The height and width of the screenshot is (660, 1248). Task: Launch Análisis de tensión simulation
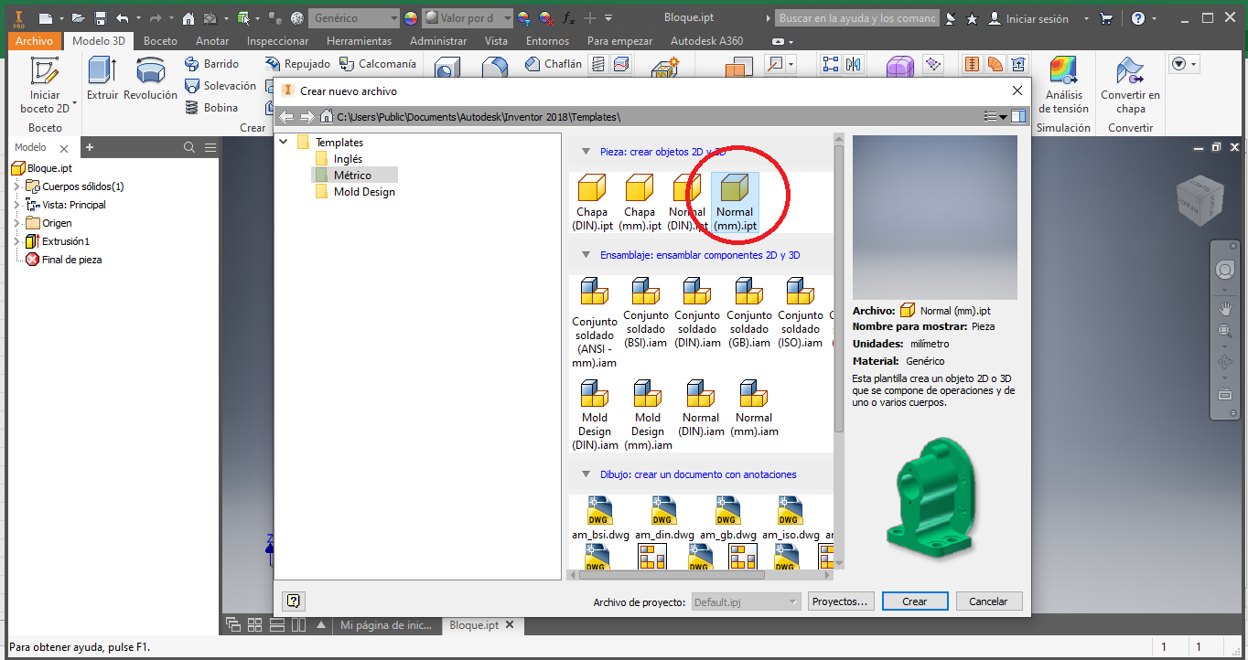pos(1063,85)
